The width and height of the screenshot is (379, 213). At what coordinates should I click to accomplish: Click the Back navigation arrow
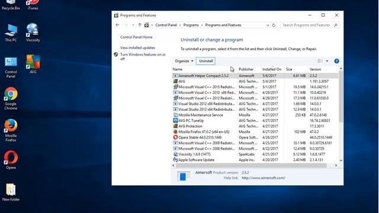pyautogui.click(x=117, y=25)
